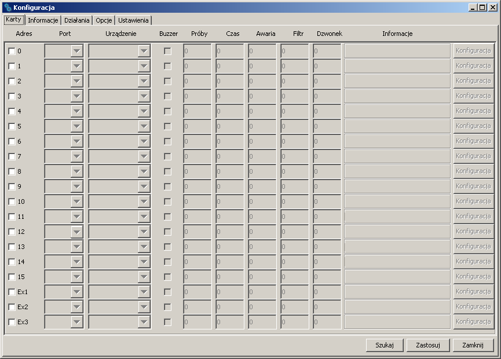501x359 pixels.
Task: Check the address 3 card checkbox
Action: click(12, 96)
